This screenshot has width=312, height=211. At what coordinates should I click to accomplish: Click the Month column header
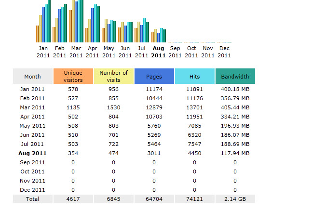33,76
